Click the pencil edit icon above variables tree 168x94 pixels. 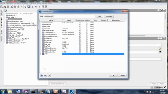[6, 11]
